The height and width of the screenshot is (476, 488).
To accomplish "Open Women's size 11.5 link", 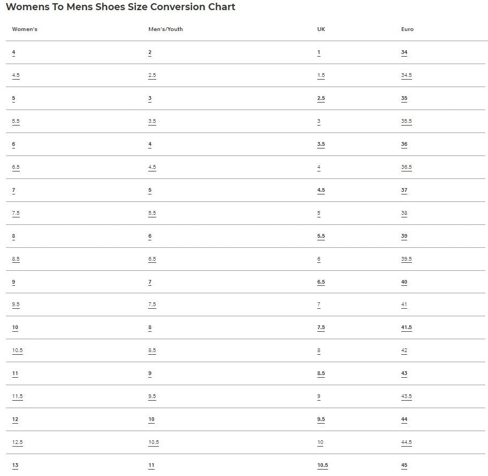I will tap(17, 396).
